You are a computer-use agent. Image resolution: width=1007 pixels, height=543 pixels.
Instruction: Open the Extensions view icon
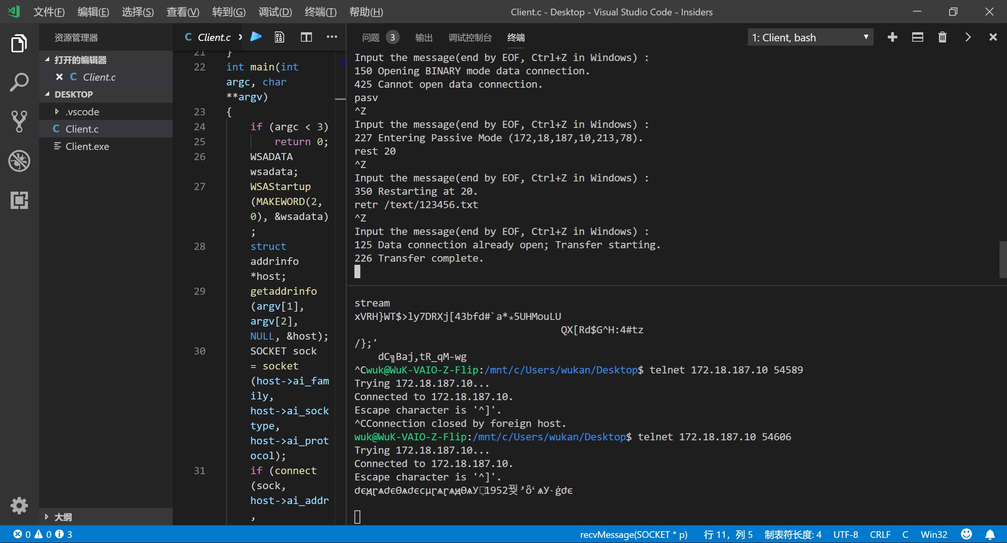[19, 200]
